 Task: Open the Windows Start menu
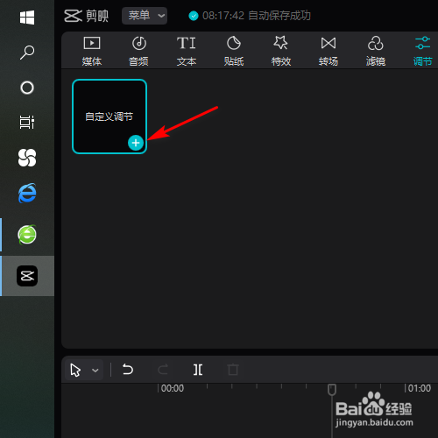point(27,18)
